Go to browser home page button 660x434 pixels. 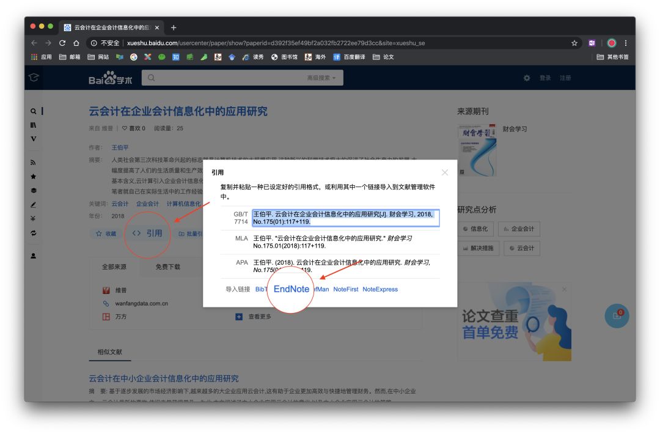[x=76, y=43]
